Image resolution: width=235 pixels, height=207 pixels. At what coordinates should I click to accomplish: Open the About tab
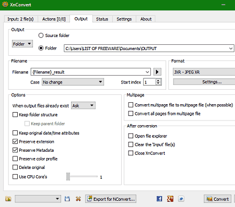pos(146,19)
